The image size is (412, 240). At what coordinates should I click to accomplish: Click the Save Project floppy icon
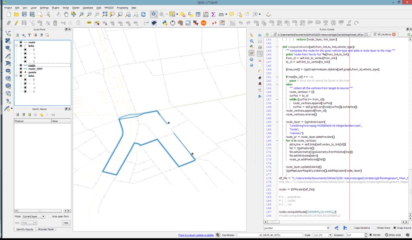25,14
